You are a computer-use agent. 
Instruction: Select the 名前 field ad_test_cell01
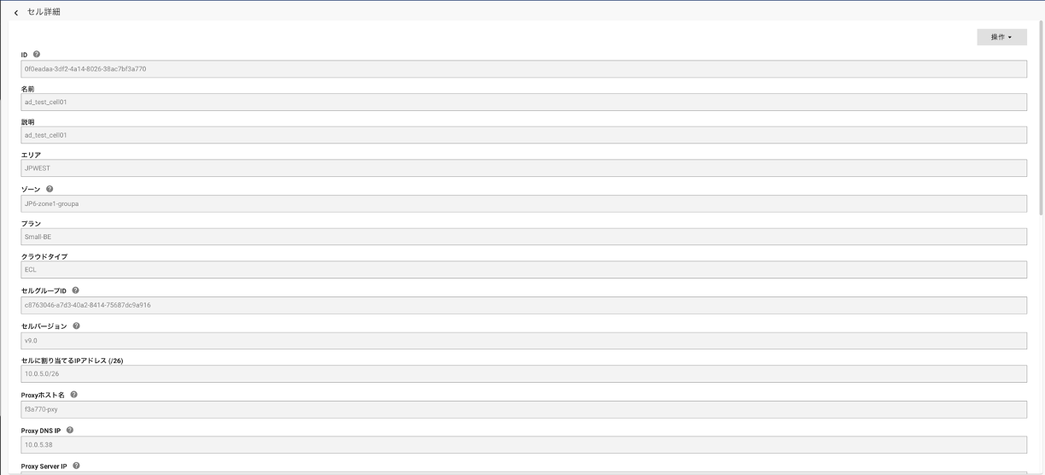tap(523, 102)
